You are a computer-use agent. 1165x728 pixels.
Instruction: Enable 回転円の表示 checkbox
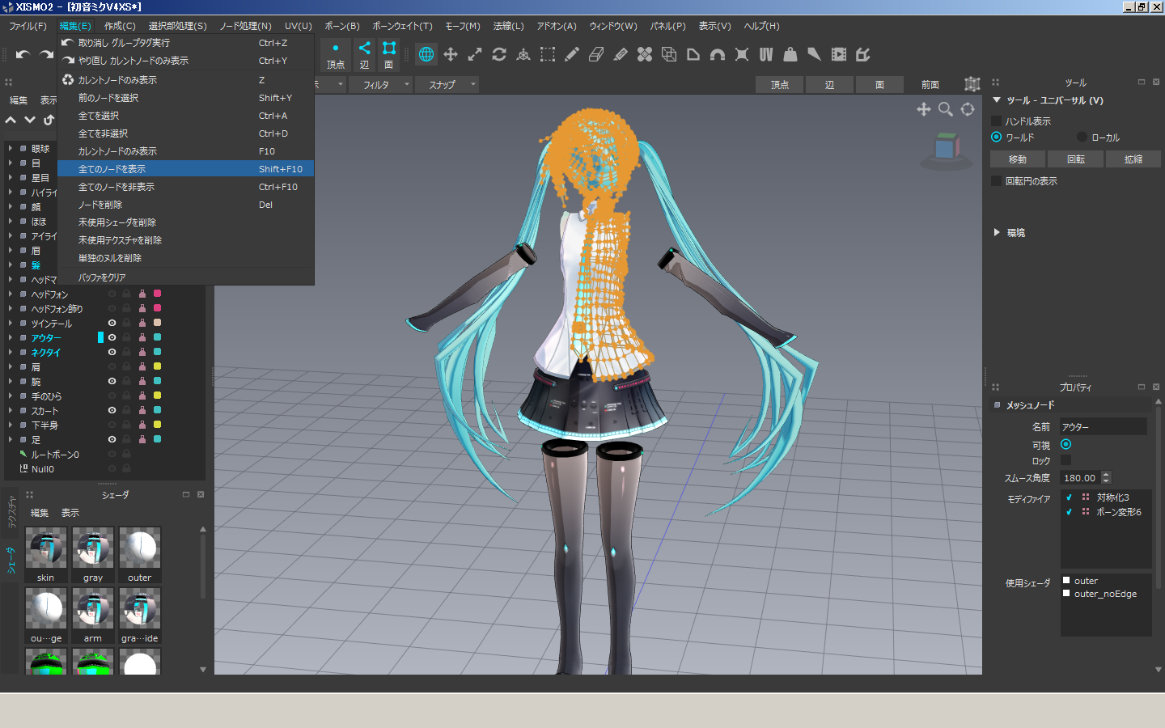[x=997, y=180]
